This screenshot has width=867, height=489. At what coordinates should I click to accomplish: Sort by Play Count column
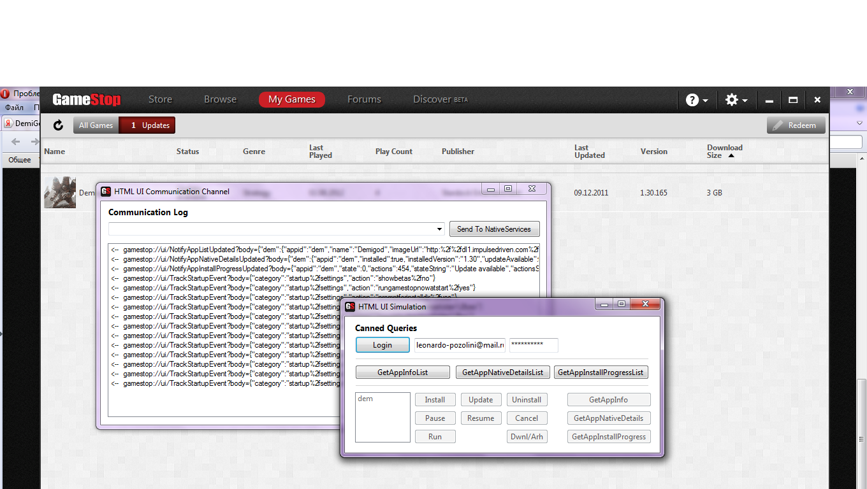tap(394, 152)
